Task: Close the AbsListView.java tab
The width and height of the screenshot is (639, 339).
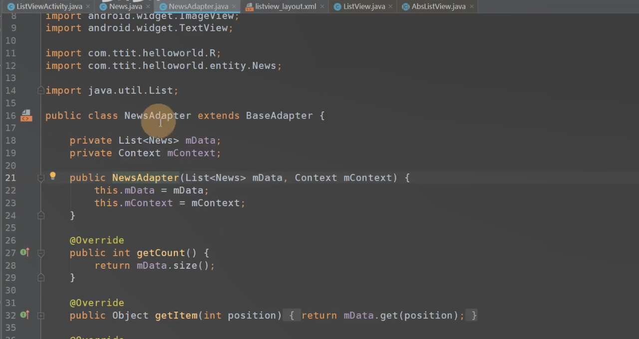Action: pos(471,7)
